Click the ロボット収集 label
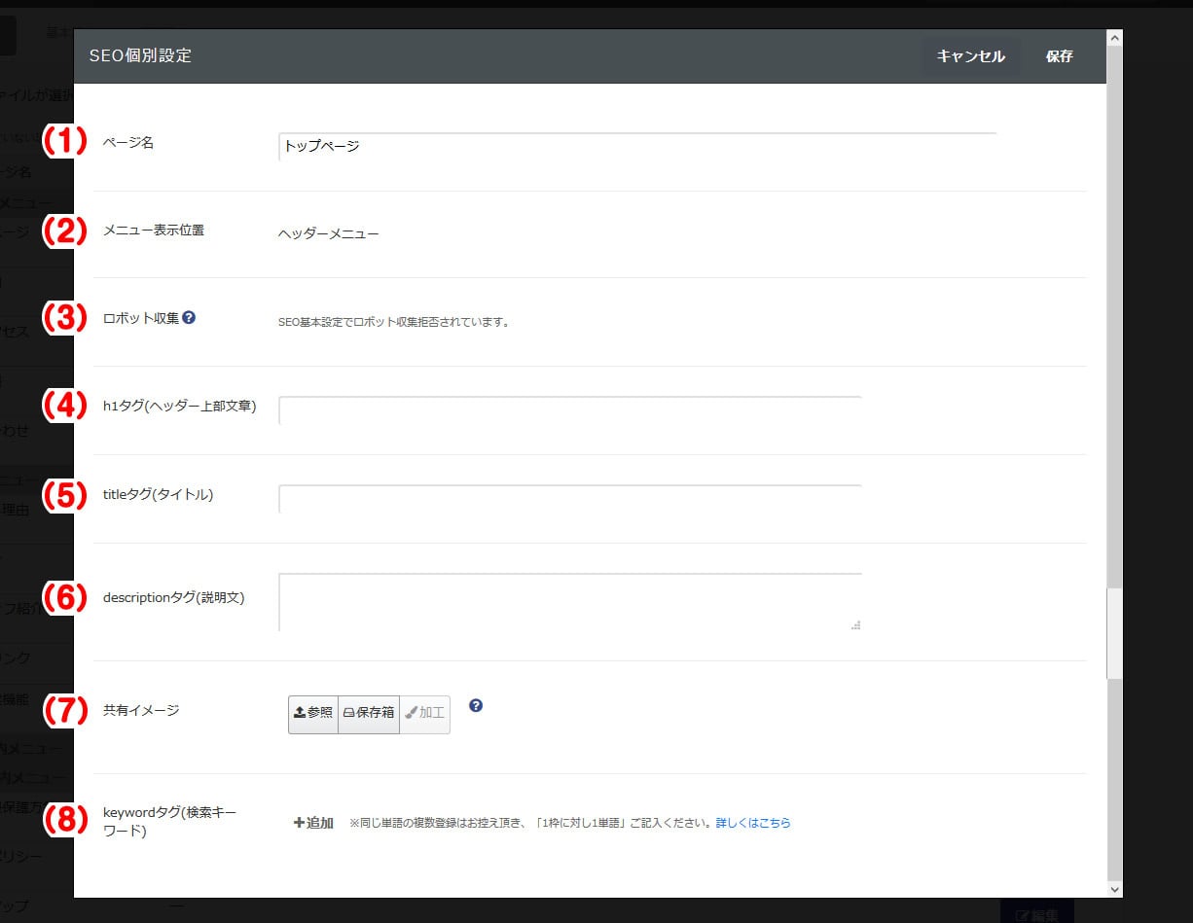1193x923 pixels. (x=141, y=318)
